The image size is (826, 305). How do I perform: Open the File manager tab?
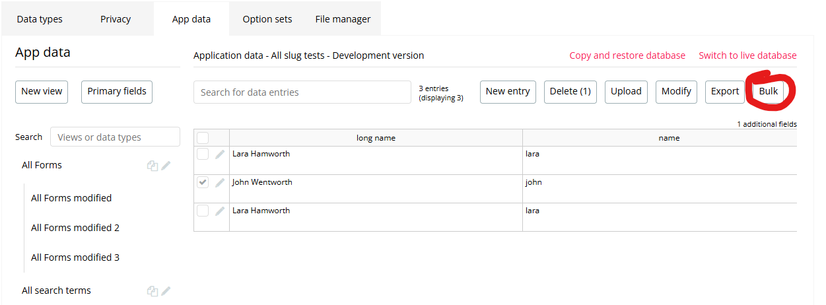pyautogui.click(x=343, y=19)
